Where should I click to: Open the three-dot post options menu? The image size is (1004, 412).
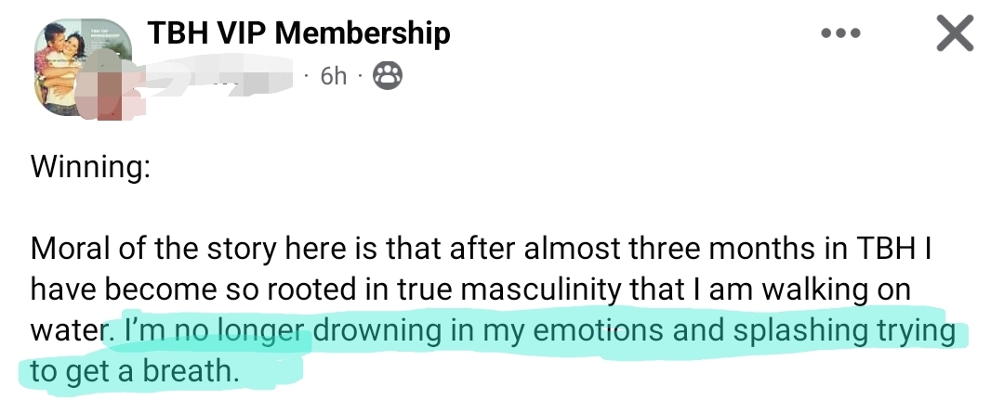[841, 35]
